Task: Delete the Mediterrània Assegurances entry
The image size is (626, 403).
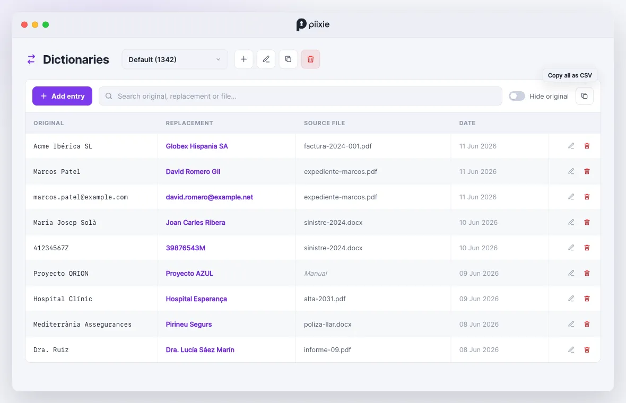Action: click(587, 325)
